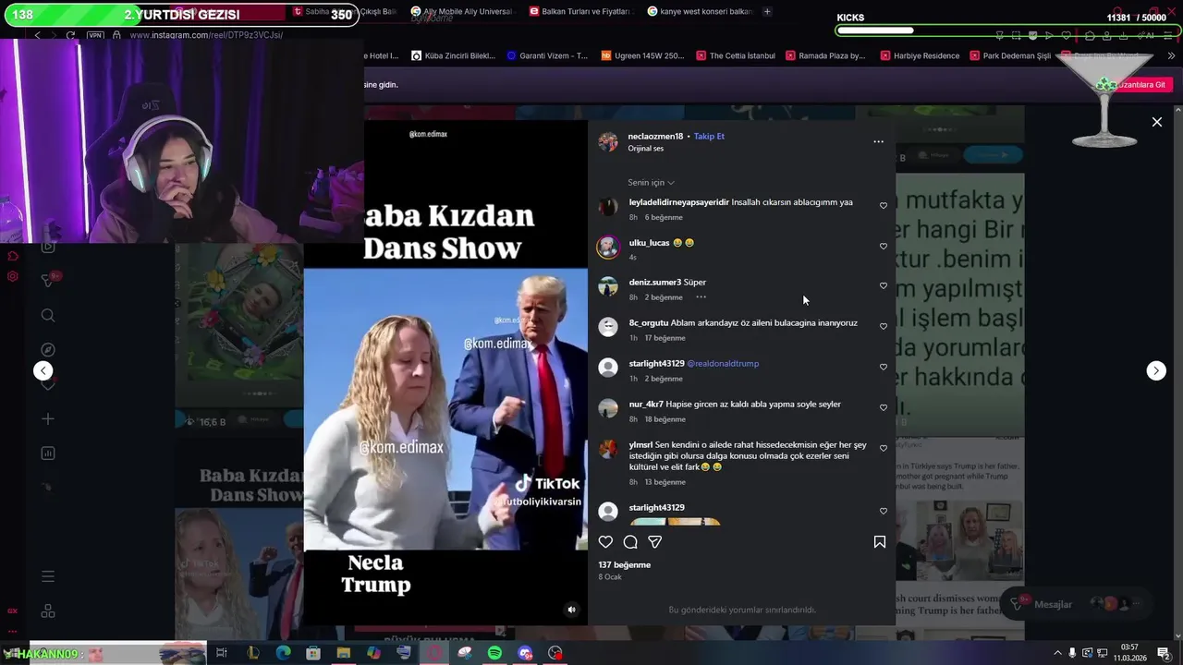1183x665 pixels.
Task: Like the reel with the heart icon
Action: pos(605,542)
